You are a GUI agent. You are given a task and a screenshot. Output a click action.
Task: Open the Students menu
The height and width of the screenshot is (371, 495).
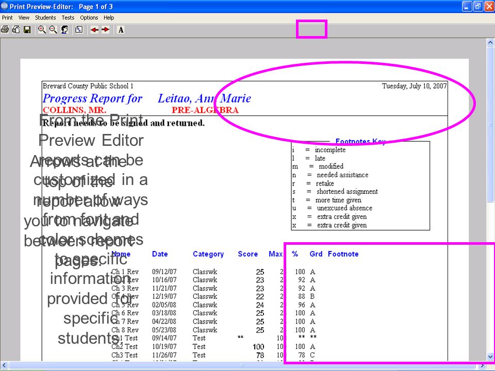(x=45, y=18)
